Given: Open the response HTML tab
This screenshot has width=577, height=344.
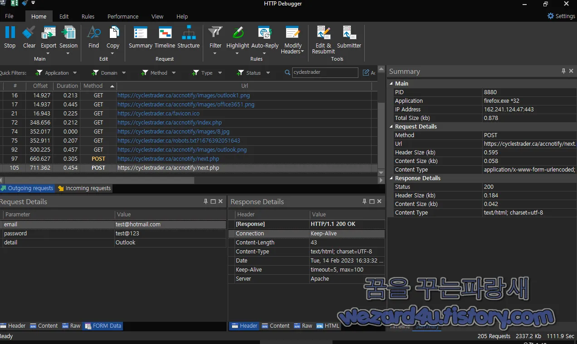Looking at the screenshot, I should point(328,326).
